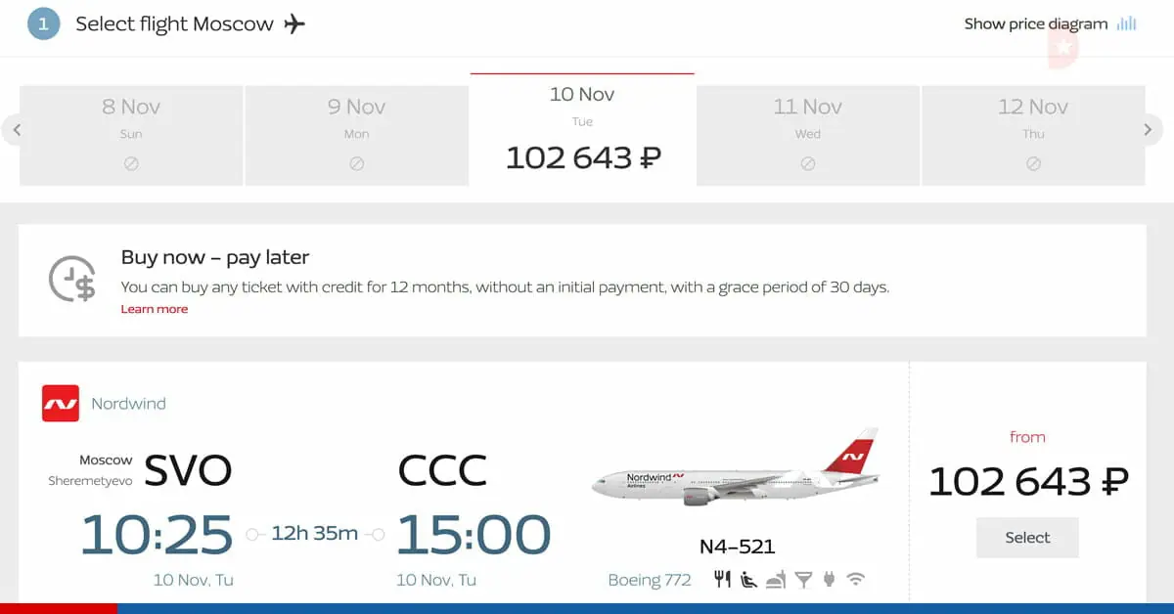Go to next dates with right arrow

(x=1149, y=130)
